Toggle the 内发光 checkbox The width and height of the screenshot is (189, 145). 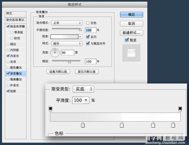click(8, 56)
